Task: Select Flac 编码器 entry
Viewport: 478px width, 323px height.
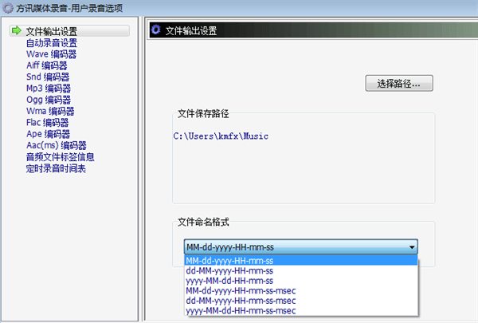Action: point(48,123)
